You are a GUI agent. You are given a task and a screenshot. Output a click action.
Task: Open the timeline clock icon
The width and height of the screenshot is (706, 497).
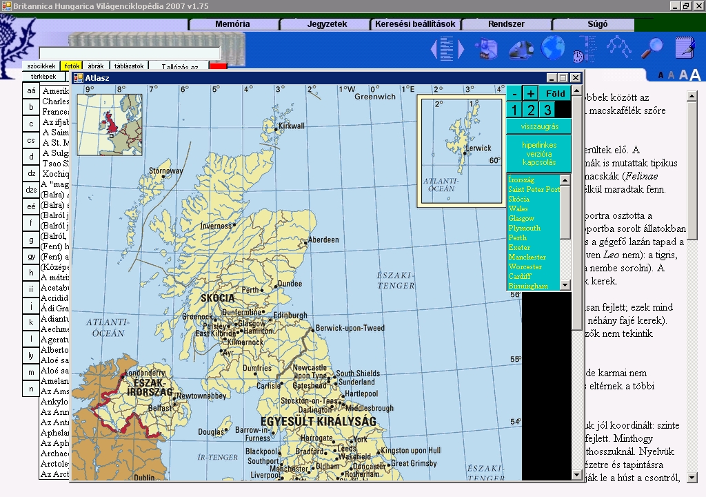pyautogui.click(x=585, y=49)
